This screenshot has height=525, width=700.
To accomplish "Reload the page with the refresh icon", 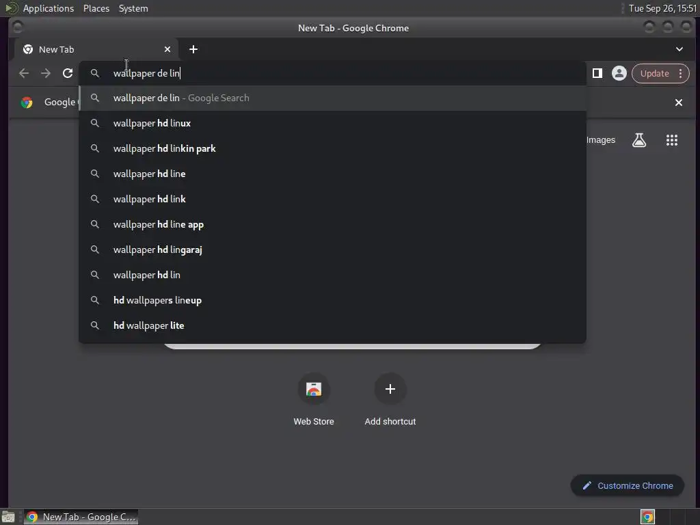I will point(68,73).
